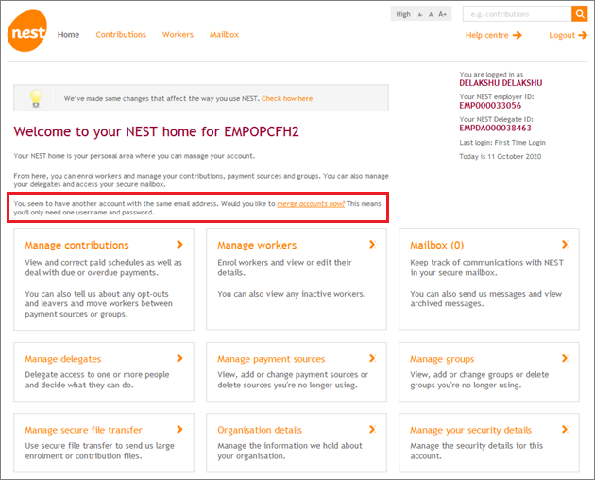The height and width of the screenshot is (480, 595).
Task: Click the delegate ID EMPDA000038463
Action: (495, 128)
